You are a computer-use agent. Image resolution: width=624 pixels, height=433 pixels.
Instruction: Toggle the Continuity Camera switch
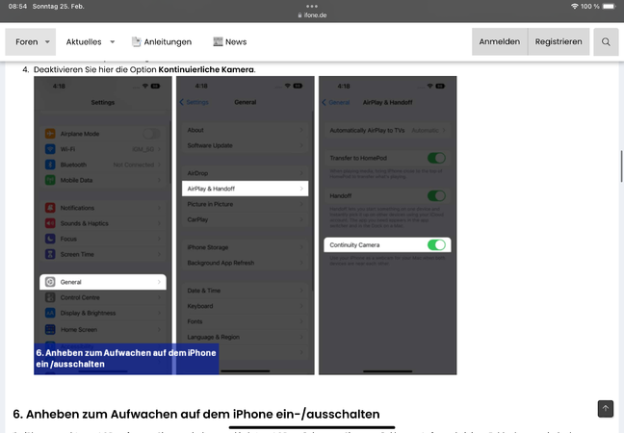436,245
